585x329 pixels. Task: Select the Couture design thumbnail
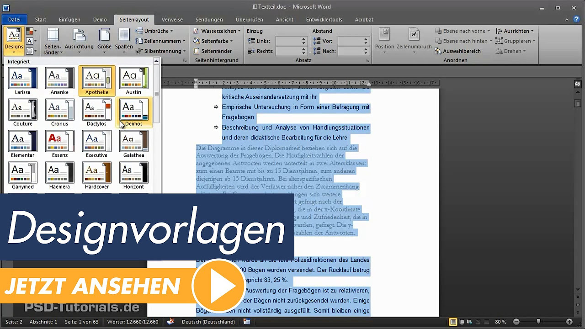point(22,112)
